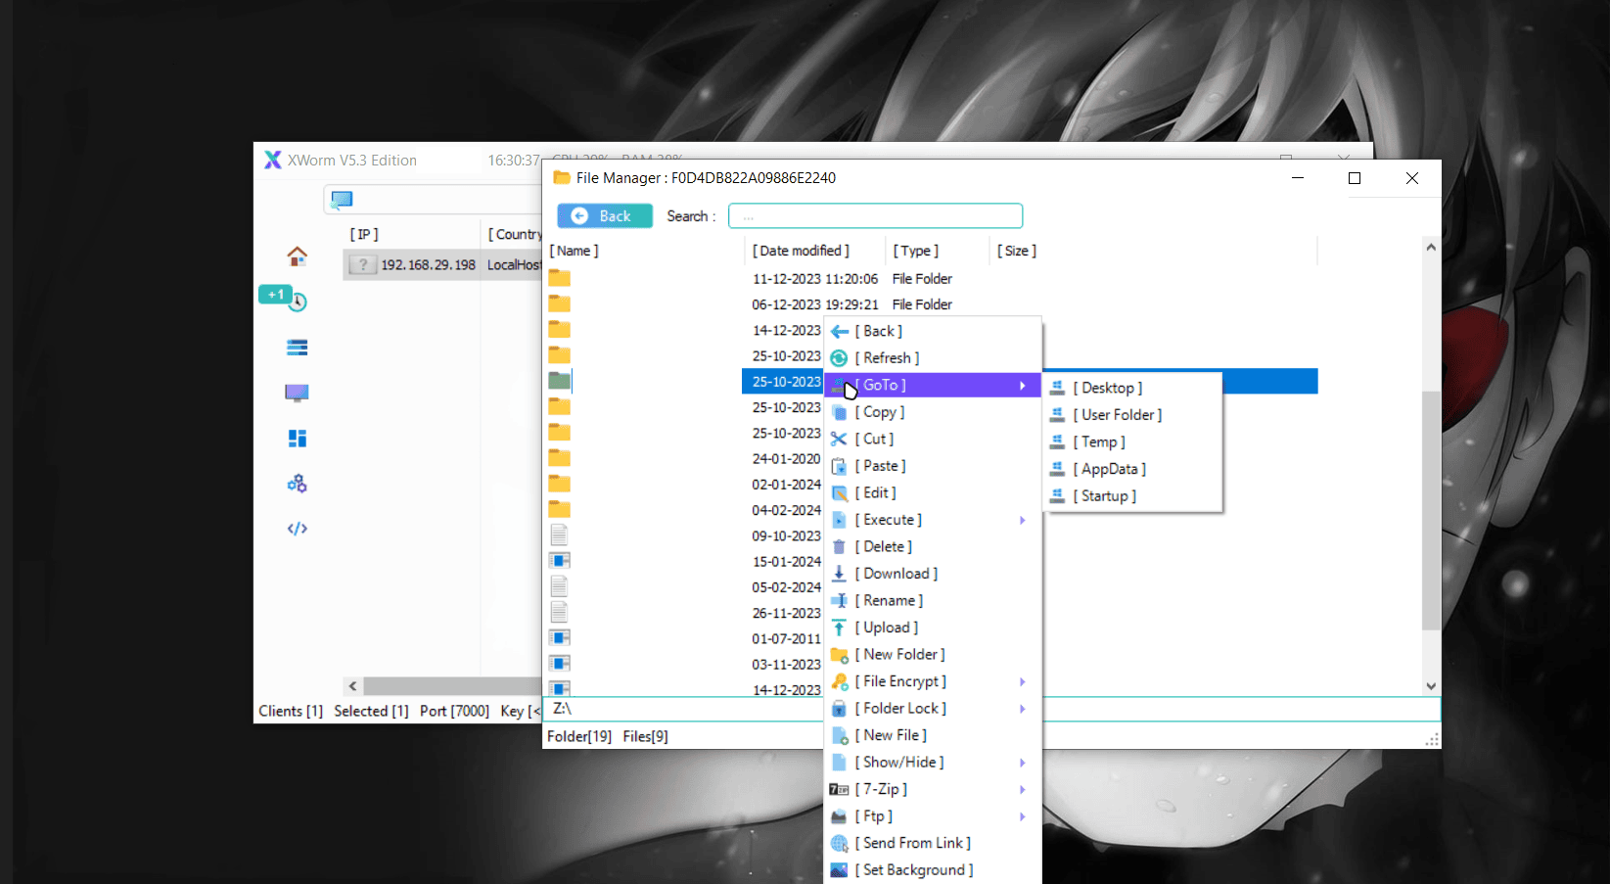Click the Paste clipboard icon
This screenshot has height=884, width=1610.
coord(839,466)
